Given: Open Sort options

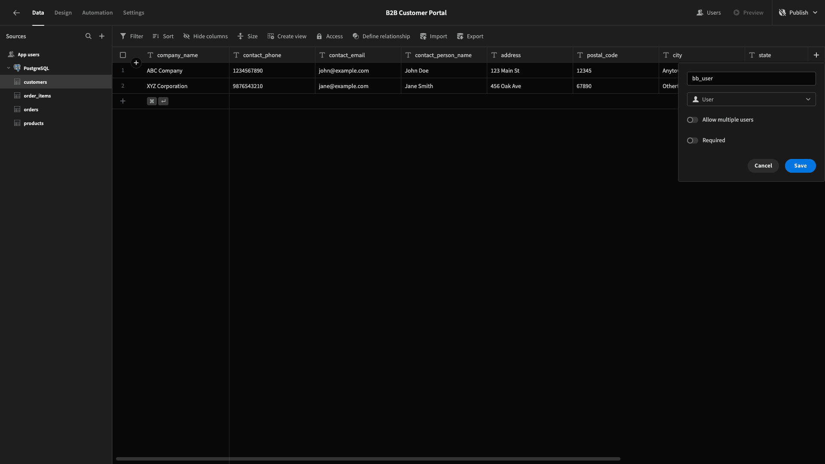Looking at the screenshot, I should click(163, 36).
